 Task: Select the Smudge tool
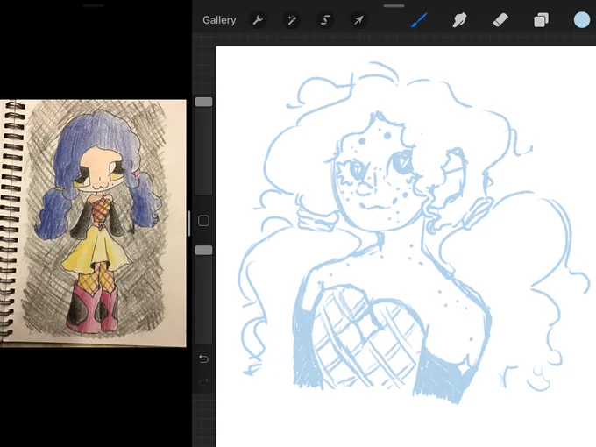click(x=459, y=20)
